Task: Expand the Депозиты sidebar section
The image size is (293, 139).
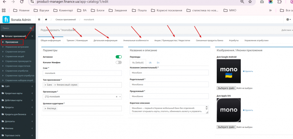Action: click(18, 121)
